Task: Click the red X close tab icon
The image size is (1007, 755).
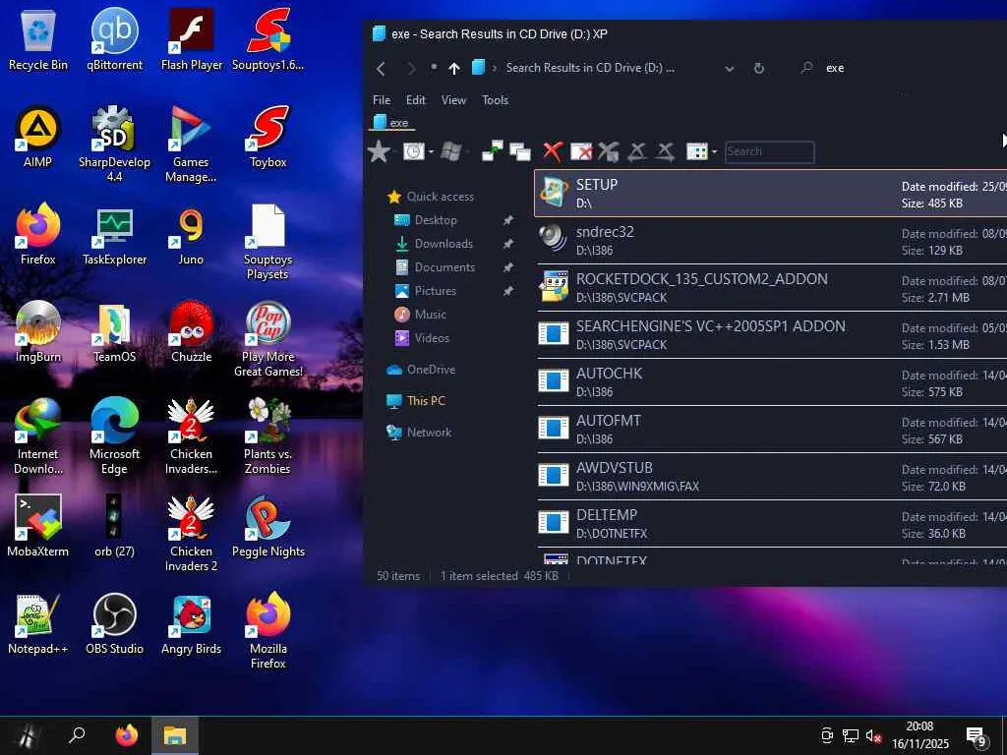Action: click(x=553, y=151)
